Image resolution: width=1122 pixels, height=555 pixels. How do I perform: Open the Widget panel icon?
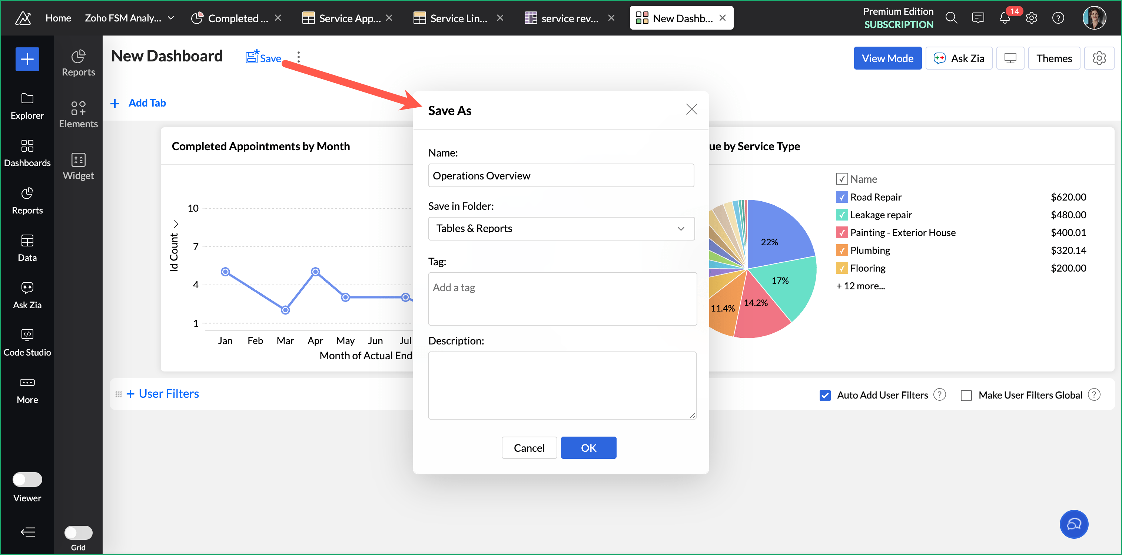(x=78, y=166)
